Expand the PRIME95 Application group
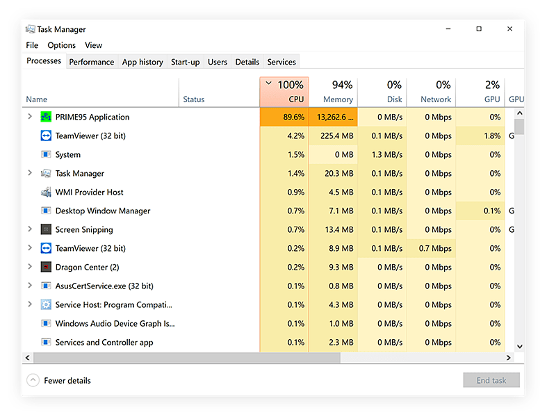 (30, 116)
